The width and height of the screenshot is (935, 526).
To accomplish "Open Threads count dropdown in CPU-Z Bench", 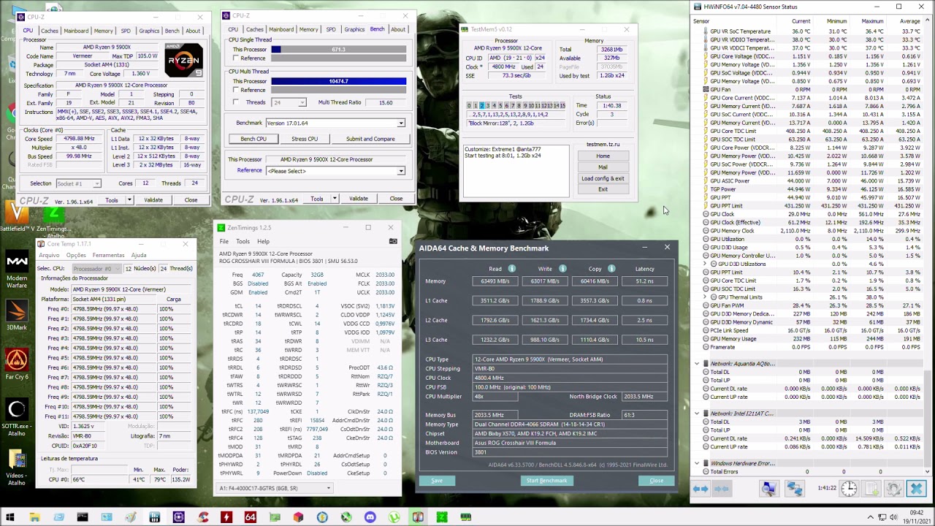I will [x=302, y=102].
